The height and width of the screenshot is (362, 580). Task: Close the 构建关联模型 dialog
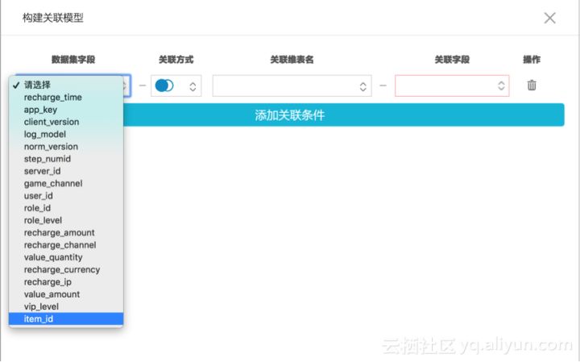[549, 18]
